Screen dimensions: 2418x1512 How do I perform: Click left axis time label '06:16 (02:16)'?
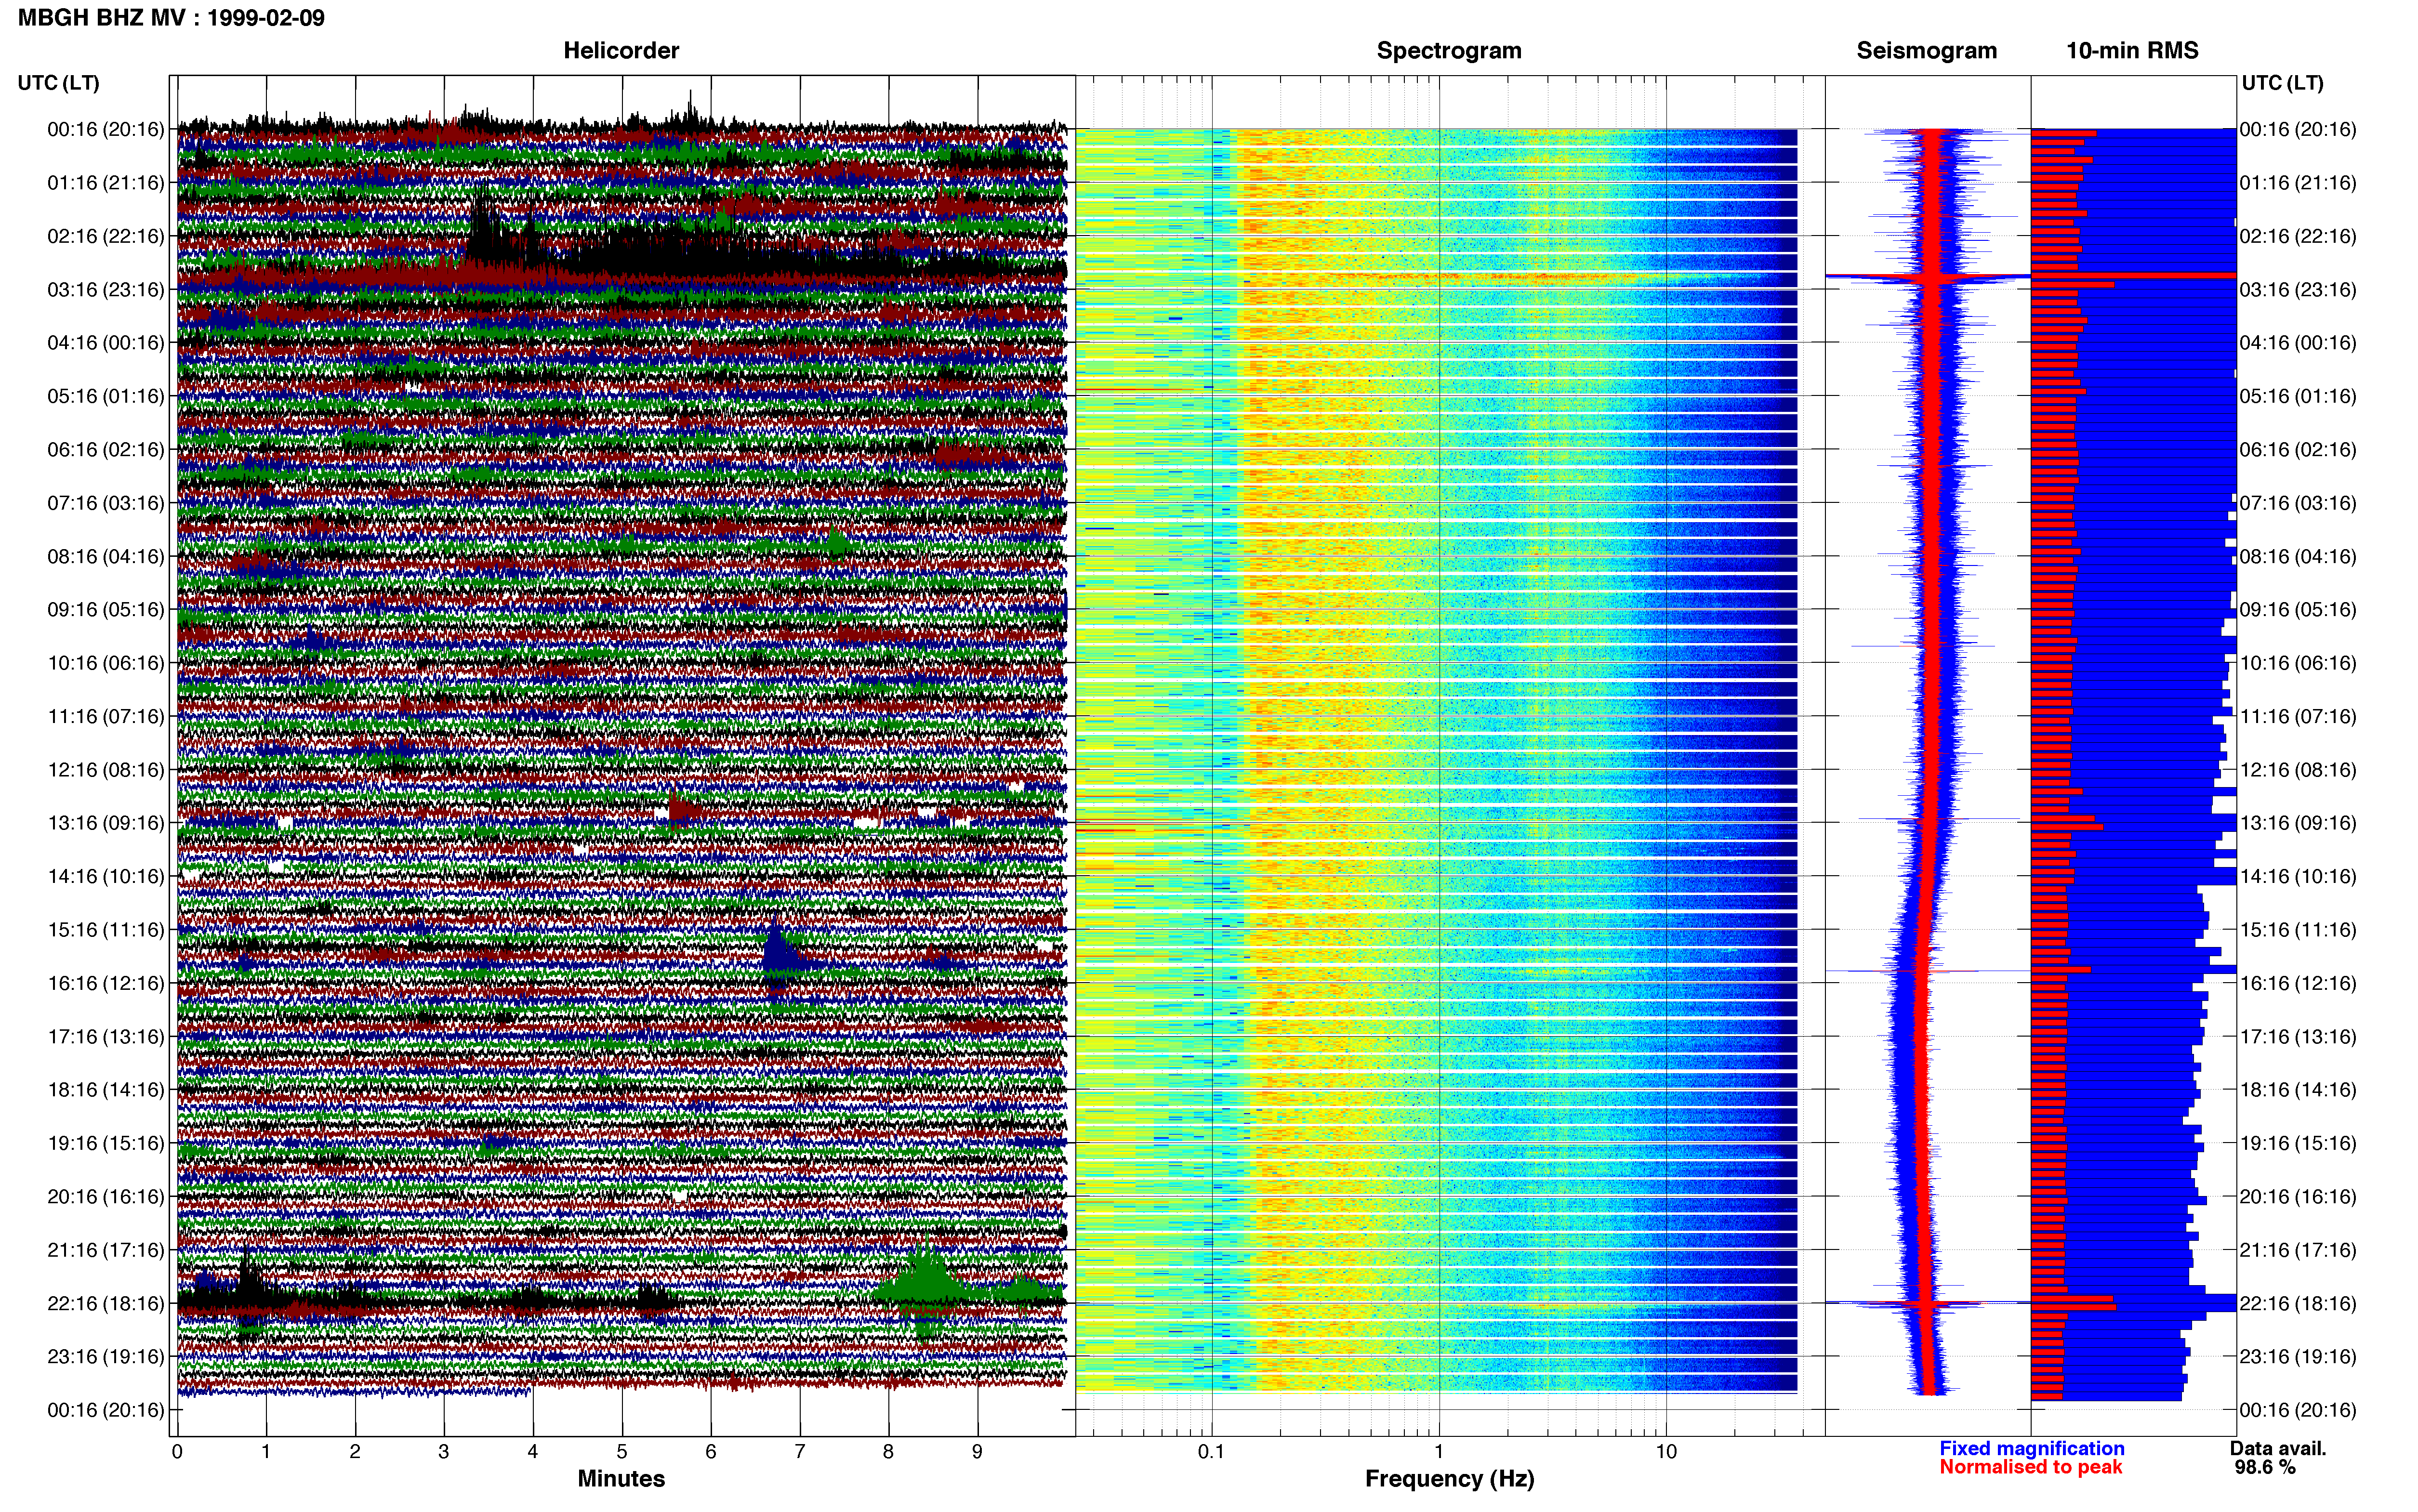coord(106,450)
